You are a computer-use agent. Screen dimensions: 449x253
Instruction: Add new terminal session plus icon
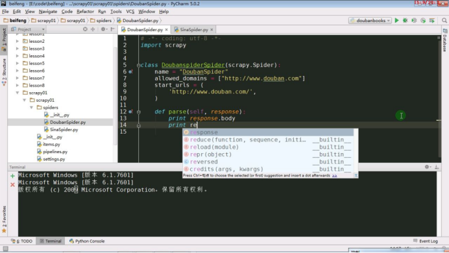coord(12,176)
